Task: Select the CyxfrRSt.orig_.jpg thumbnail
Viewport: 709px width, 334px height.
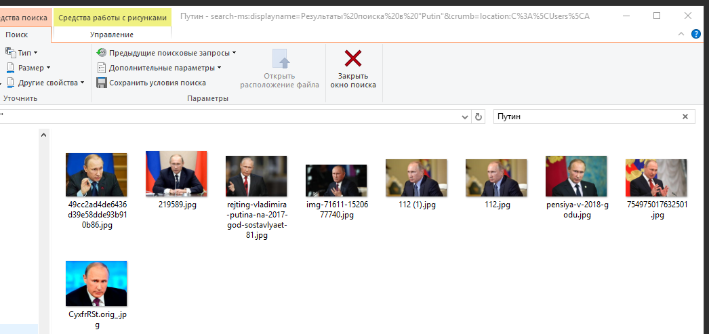Action: click(96, 283)
